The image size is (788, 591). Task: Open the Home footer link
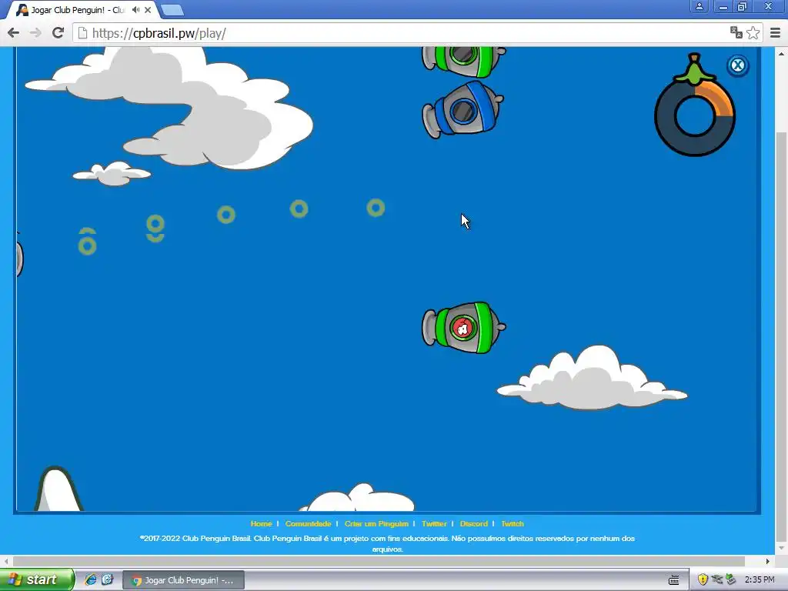(x=261, y=523)
